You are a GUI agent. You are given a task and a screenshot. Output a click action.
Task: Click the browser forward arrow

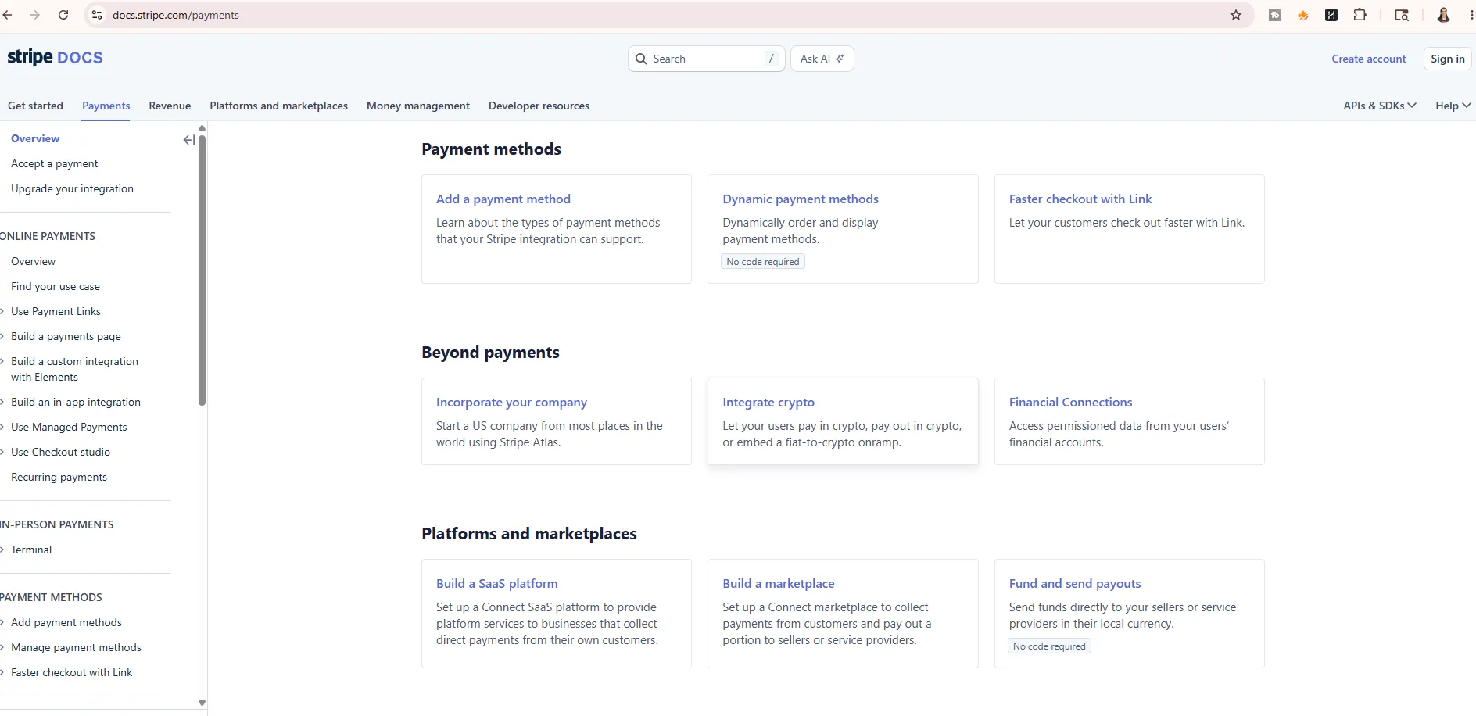click(35, 15)
